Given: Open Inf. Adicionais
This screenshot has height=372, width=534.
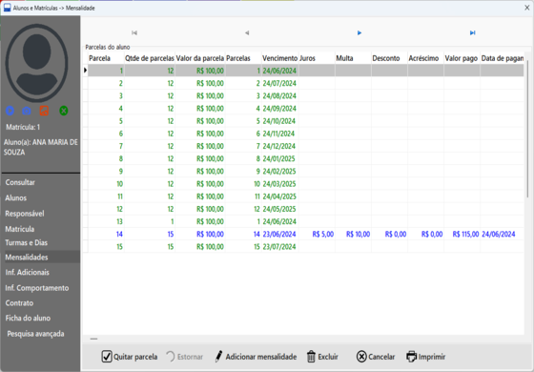Looking at the screenshot, I should (x=27, y=273).
